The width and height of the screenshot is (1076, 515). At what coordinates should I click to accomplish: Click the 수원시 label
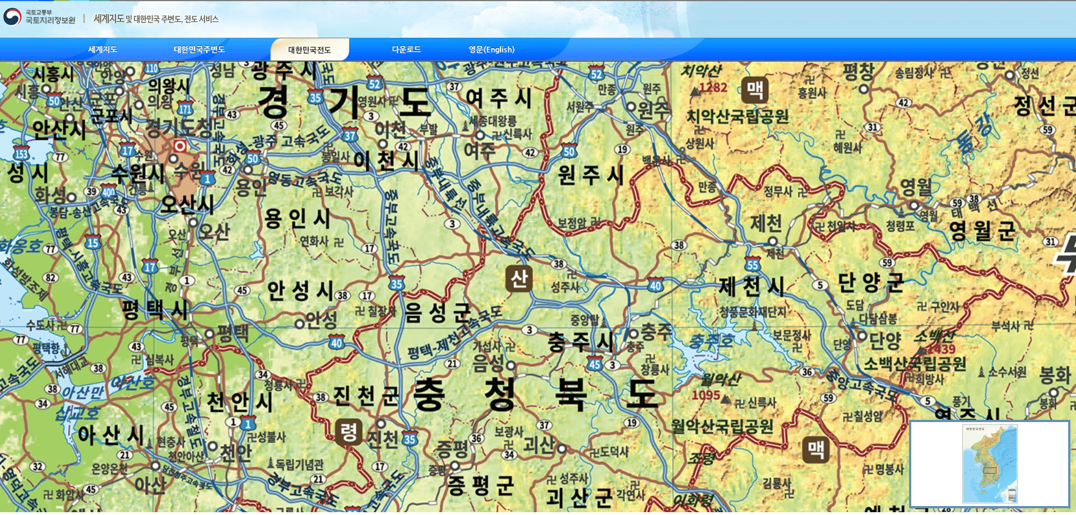click(138, 173)
